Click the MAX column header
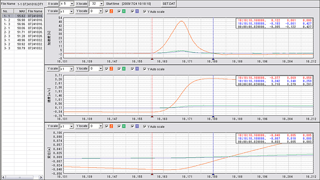Image resolution: width=320 pixels, height=180 pixels. point(20,11)
